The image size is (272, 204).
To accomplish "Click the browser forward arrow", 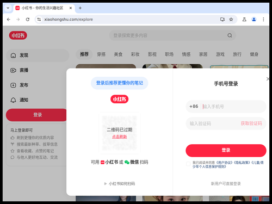I will coord(18,20).
